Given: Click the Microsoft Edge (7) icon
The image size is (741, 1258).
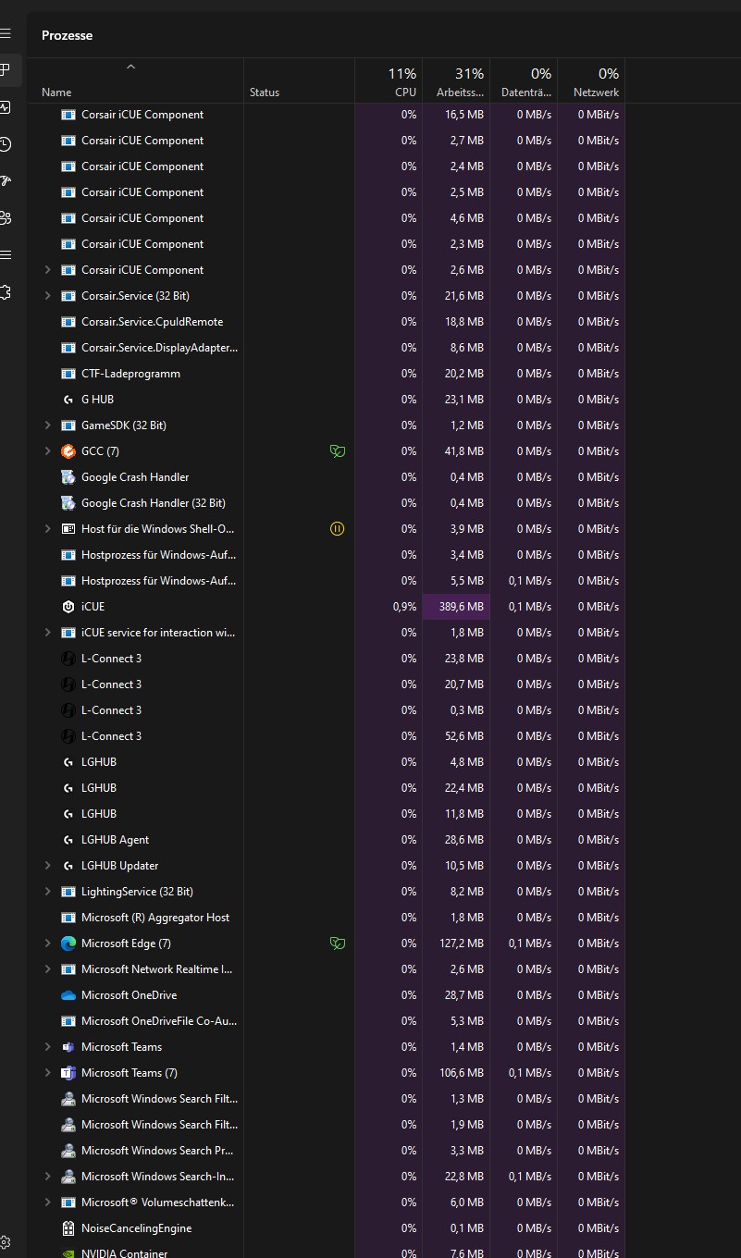Looking at the screenshot, I should 68,943.
